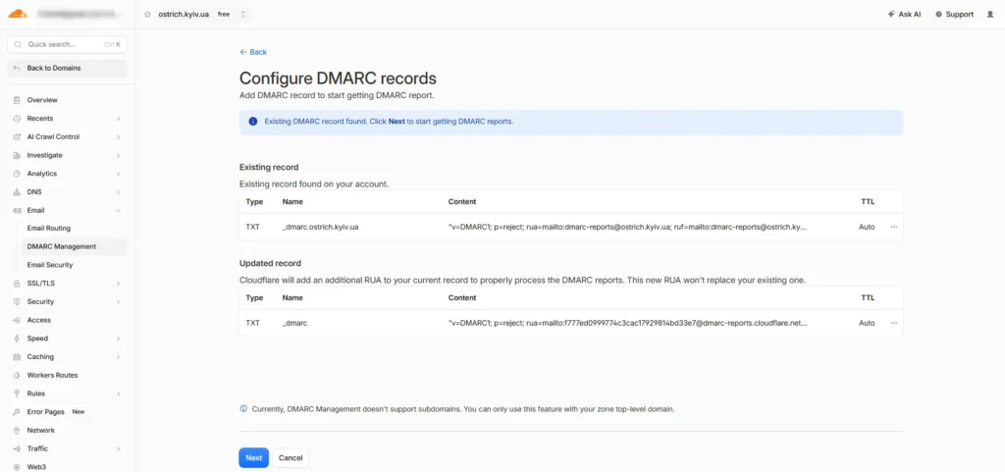Click the Investigate icon

(x=17, y=155)
